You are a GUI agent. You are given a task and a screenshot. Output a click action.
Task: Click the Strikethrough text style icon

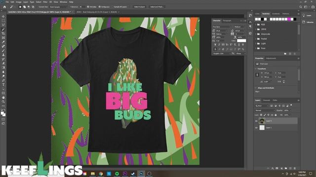point(243,45)
